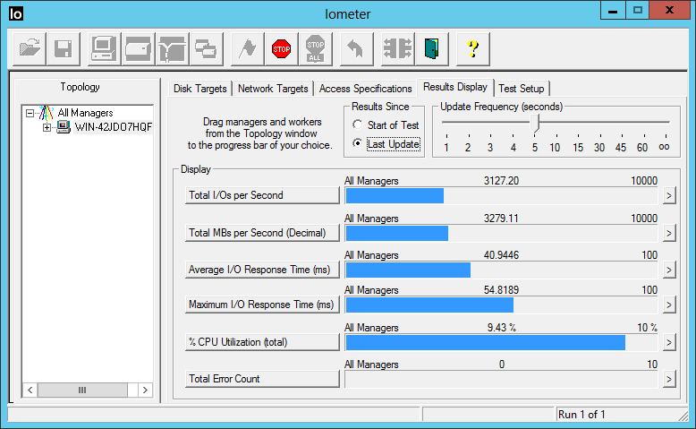Click the Open test configuration file icon
696x429 pixels.
(x=29, y=49)
